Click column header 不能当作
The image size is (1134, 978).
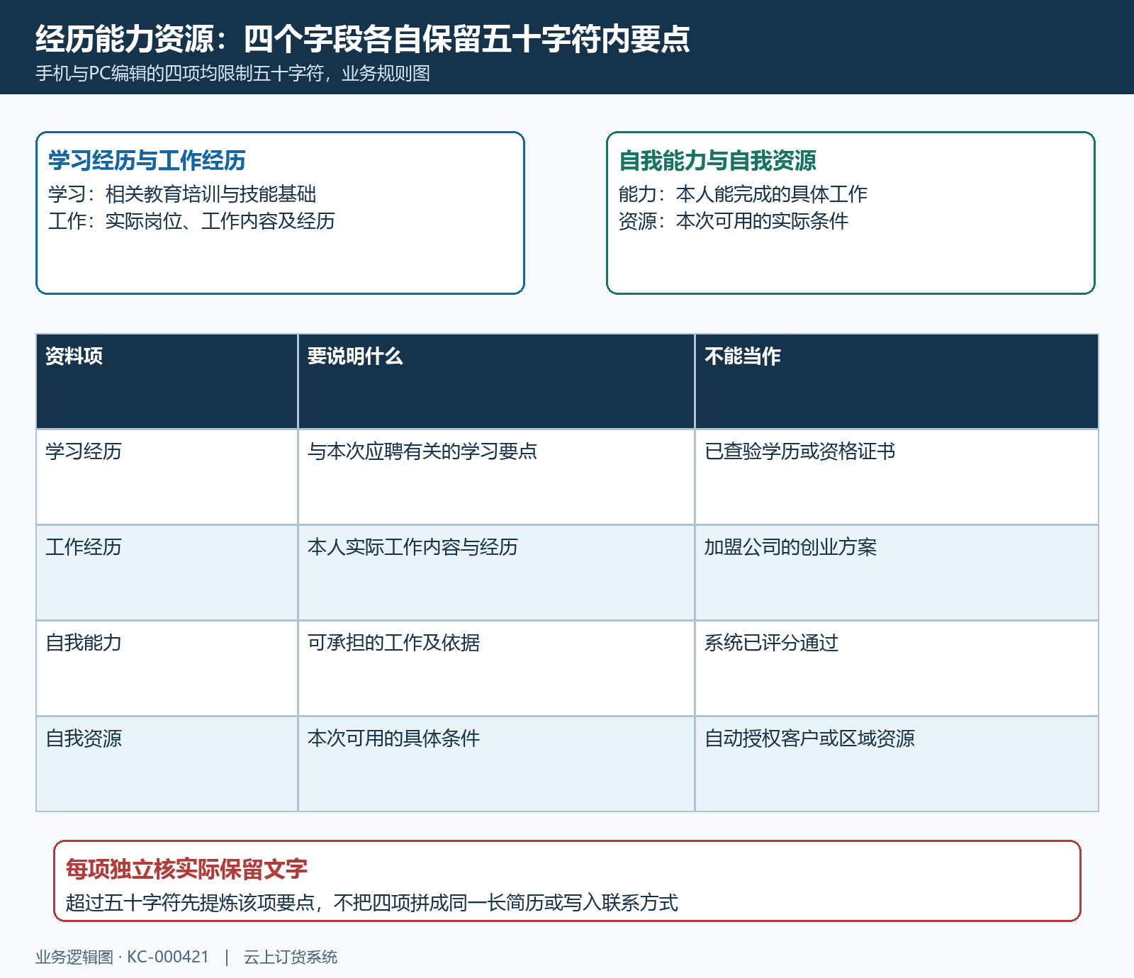tap(897, 381)
